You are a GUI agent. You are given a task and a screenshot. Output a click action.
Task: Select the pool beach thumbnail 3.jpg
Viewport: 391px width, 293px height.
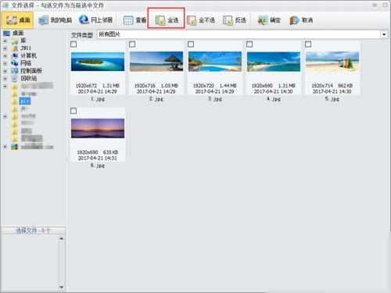(215, 62)
